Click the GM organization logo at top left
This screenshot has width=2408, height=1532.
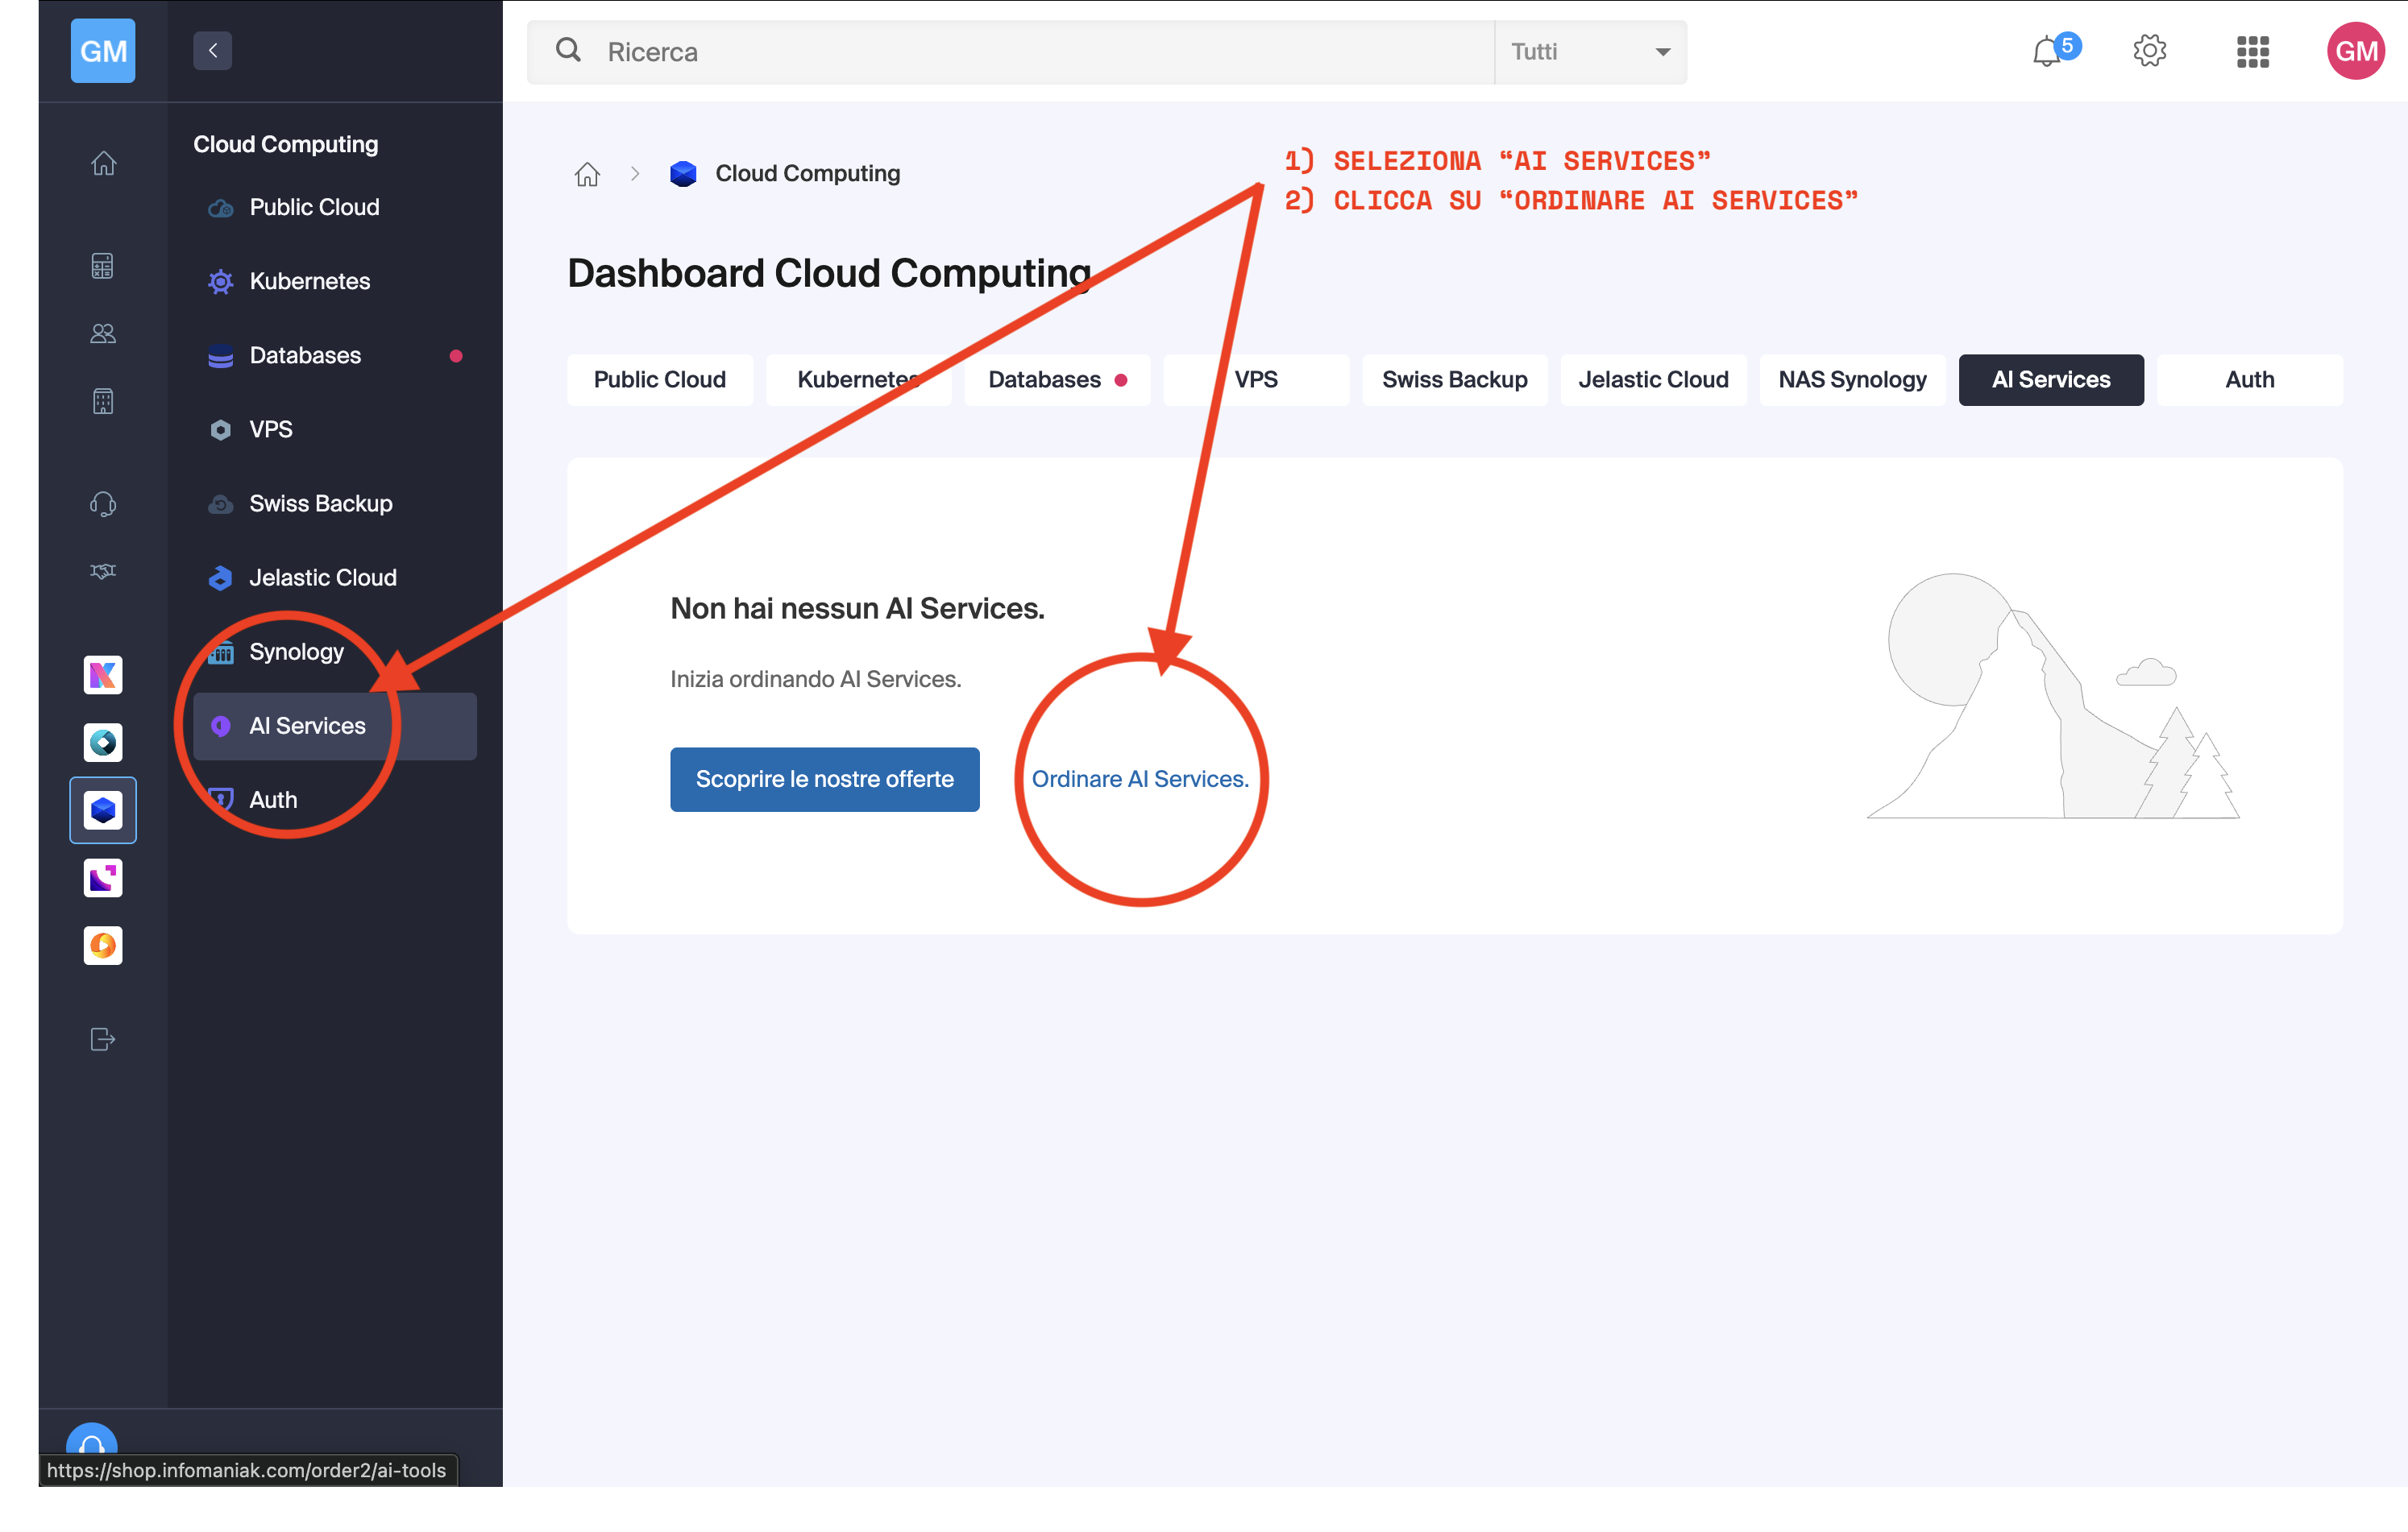pos(103,51)
